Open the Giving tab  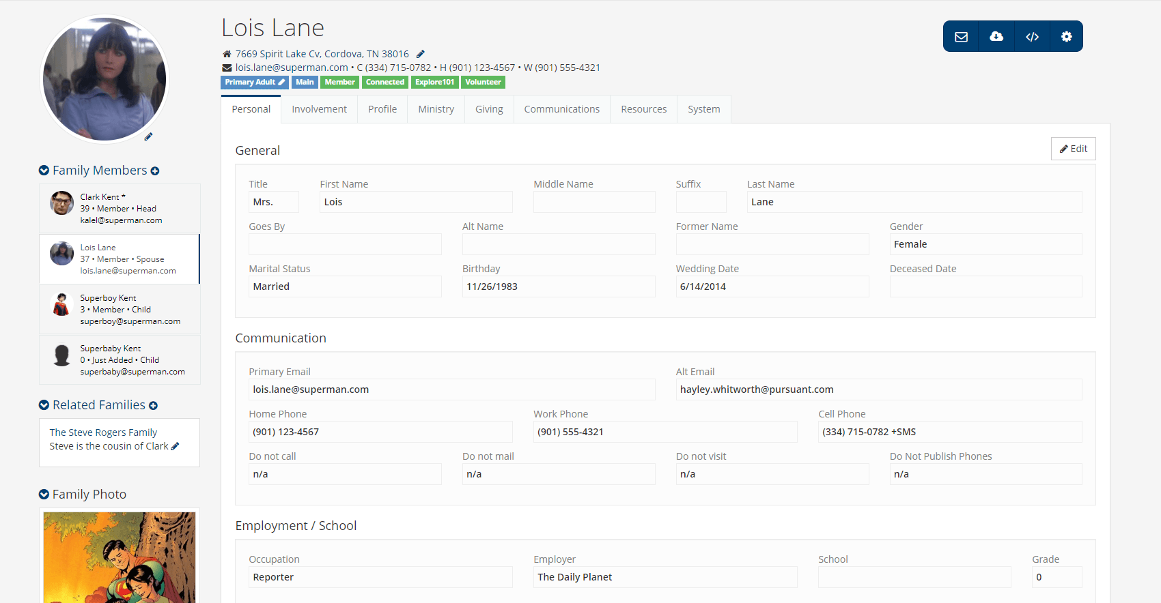pos(489,109)
